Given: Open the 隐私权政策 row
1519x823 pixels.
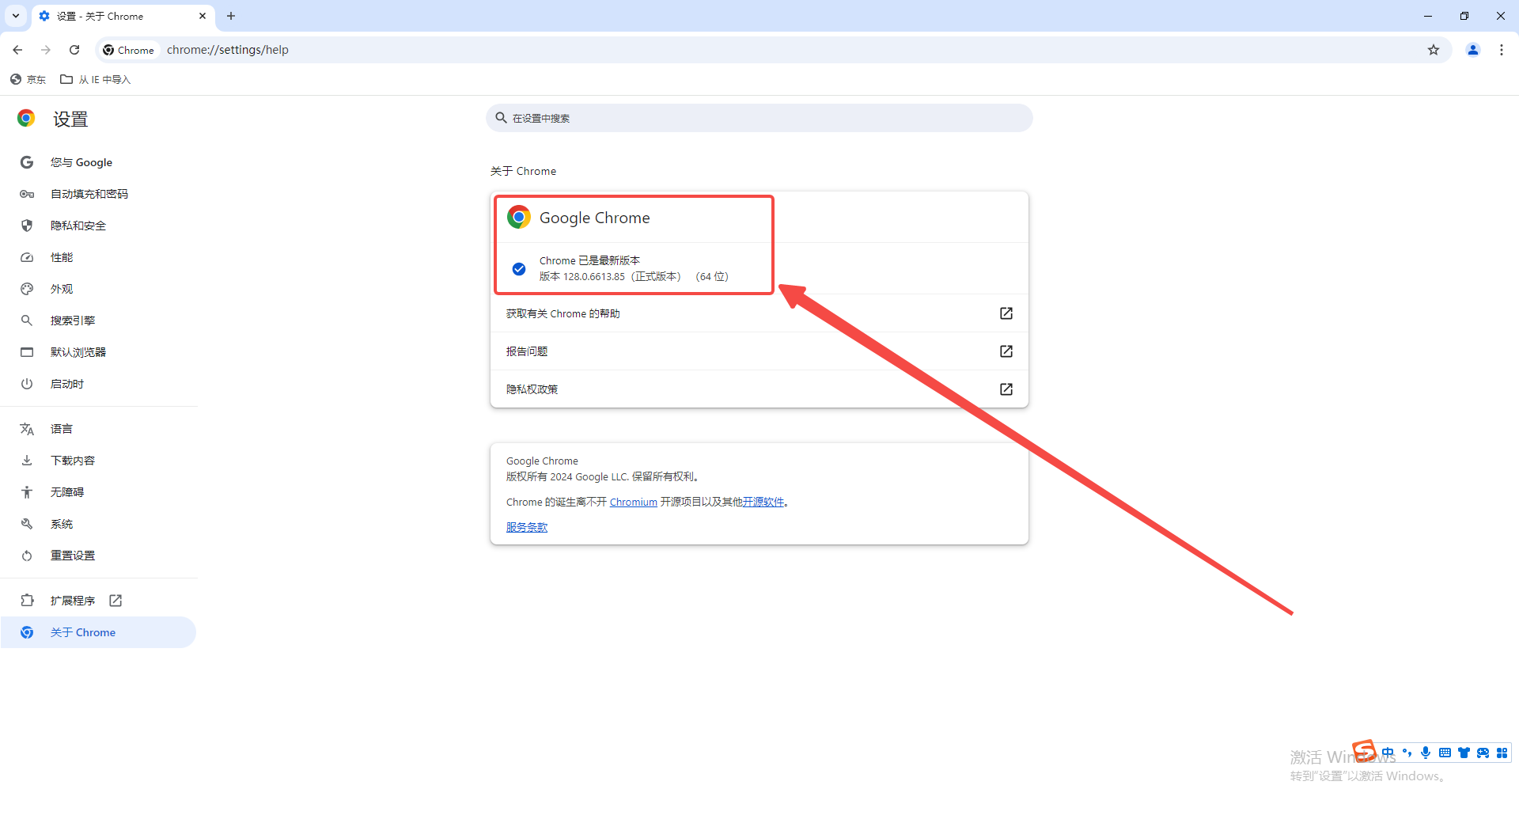Looking at the screenshot, I should tap(759, 389).
